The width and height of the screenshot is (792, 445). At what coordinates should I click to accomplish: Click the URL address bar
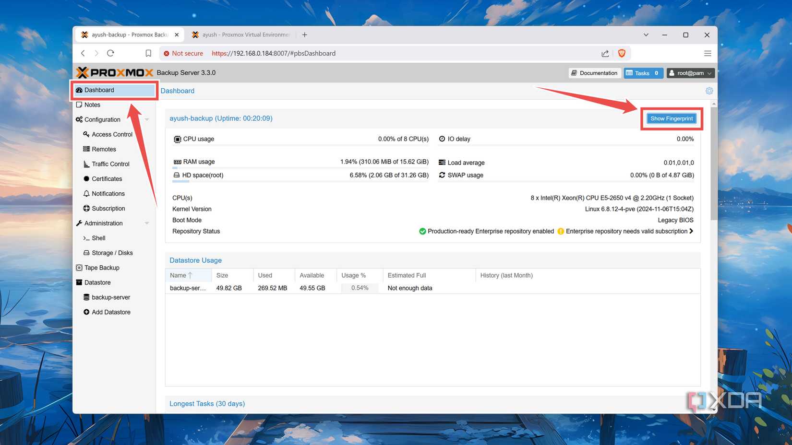[274, 53]
